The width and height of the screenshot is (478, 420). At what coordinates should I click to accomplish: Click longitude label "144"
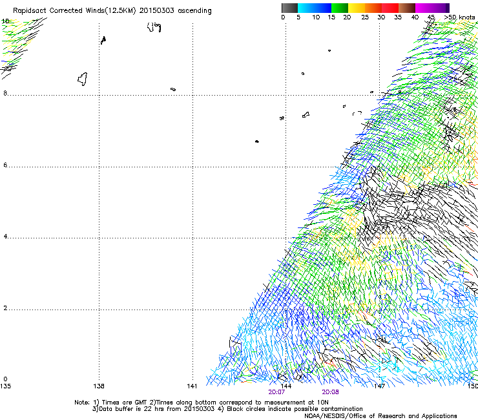(x=286, y=386)
